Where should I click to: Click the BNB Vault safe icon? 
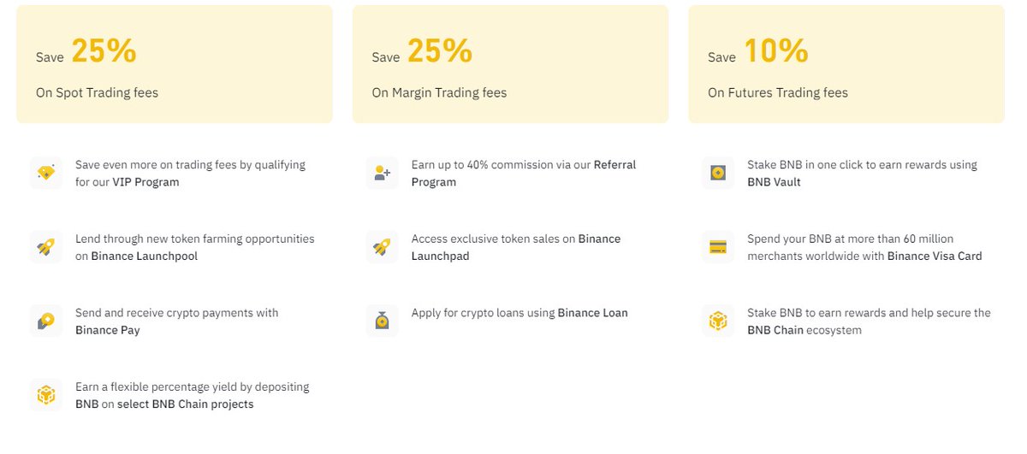718,173
